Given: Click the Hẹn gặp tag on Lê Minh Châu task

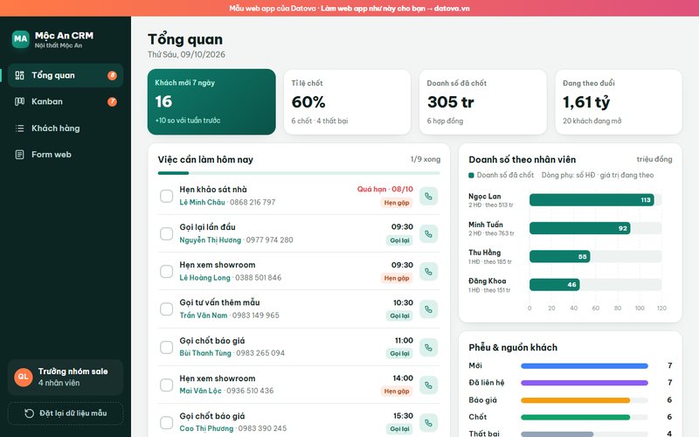Looking at the screenshot, I should [397, 203].
